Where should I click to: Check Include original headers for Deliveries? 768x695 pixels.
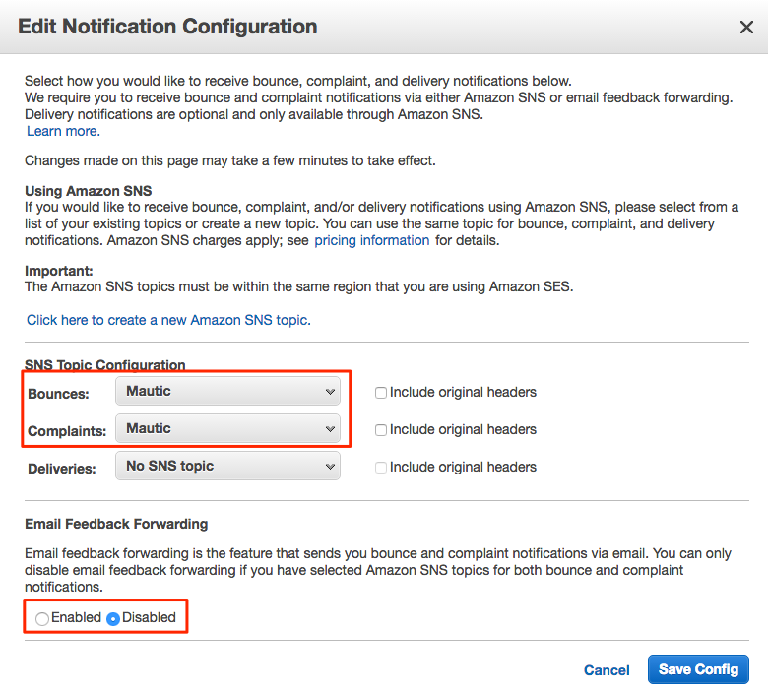381,468
